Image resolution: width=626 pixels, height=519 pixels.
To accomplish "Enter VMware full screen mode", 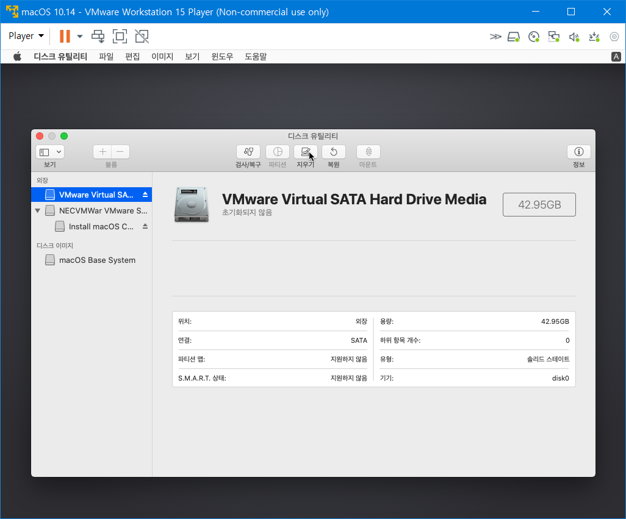I will coord(120,37).
